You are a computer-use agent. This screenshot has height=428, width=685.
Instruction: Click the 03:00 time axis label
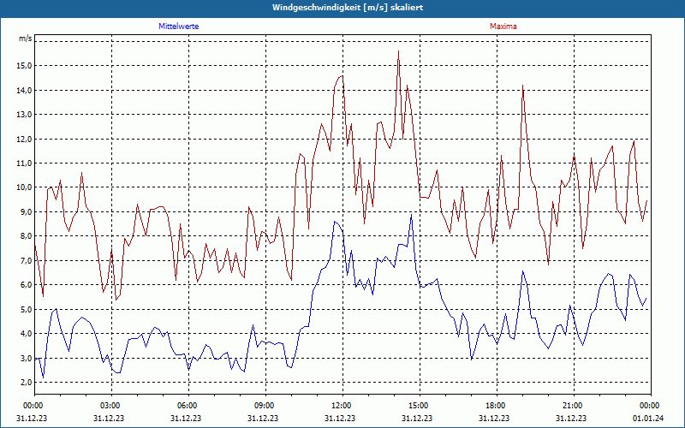click(x=110, y=406)
